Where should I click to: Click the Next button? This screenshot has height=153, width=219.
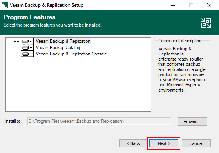pyautogui.click(x=164, y=143)
